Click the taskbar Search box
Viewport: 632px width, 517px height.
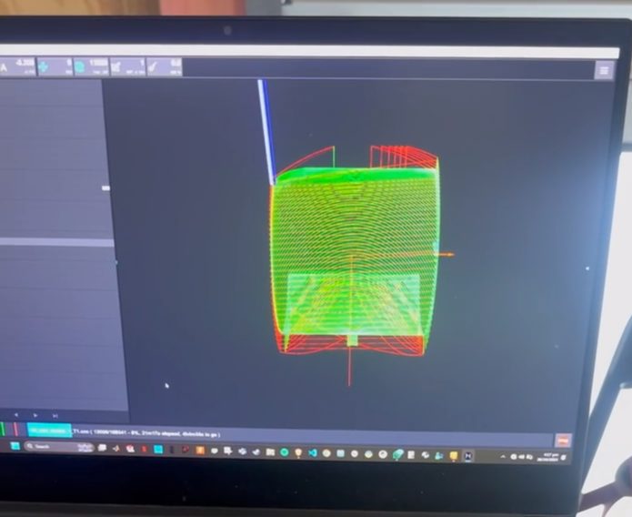coord(59,446)
